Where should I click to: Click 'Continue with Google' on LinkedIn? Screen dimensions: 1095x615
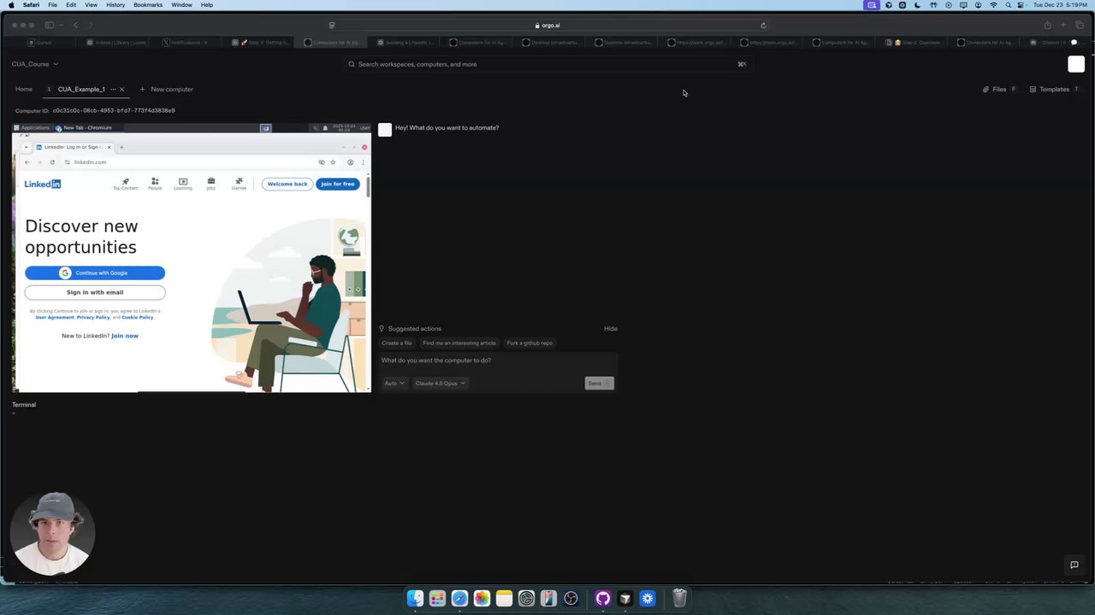click(95, 273)
